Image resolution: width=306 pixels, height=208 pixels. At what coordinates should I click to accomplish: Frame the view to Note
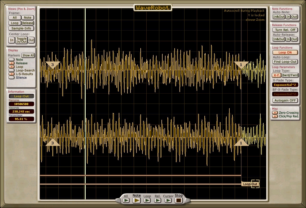tap(28, 17)
